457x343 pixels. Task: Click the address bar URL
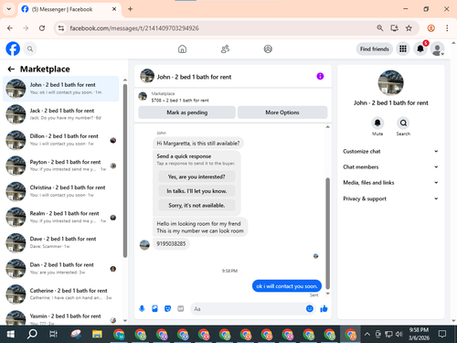pyautogui.click(x=134, y=28)
